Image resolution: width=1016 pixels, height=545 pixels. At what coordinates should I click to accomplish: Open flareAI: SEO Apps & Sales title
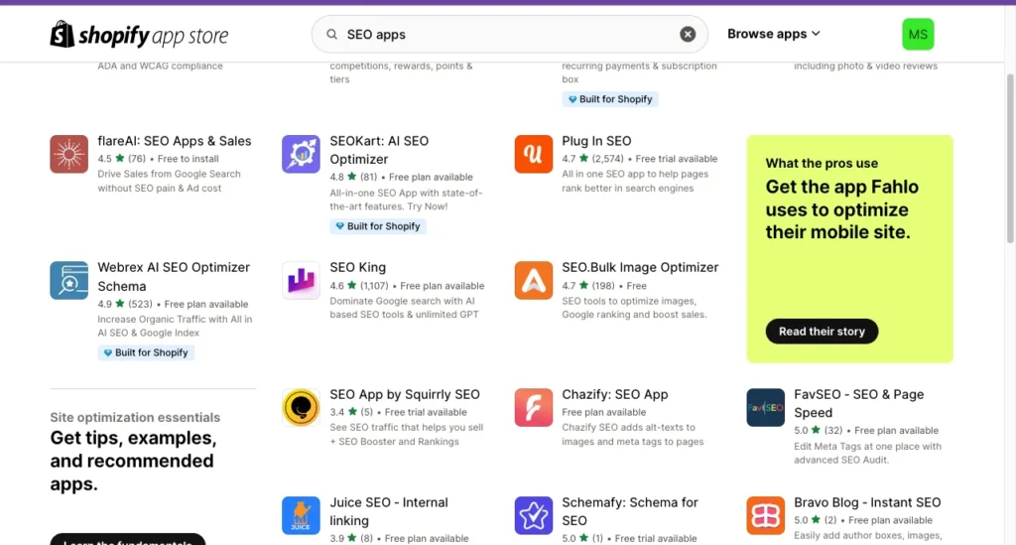point(175,141)
